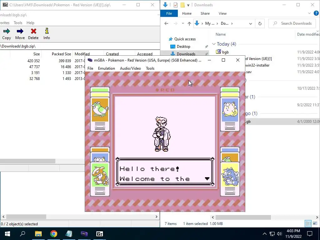Sort by Date modified column in Explorer
Screen dimensions: 320x240
(x=308, y=34)
